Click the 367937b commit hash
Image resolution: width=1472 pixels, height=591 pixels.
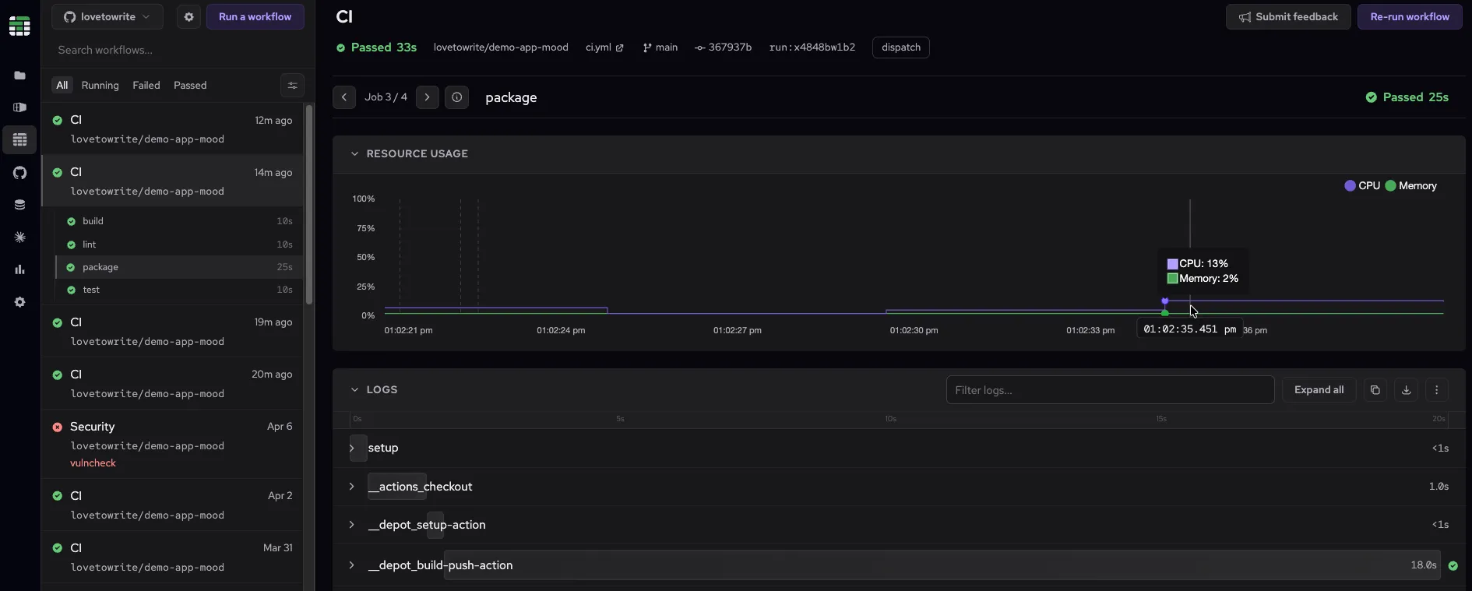point(723,47)
